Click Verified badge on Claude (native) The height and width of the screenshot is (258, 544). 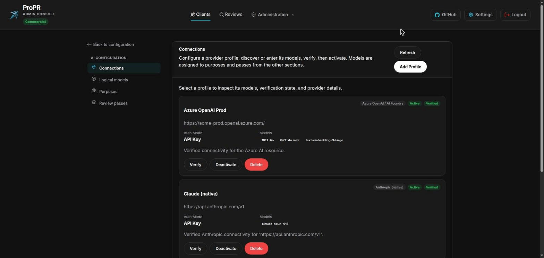(432, 187)
